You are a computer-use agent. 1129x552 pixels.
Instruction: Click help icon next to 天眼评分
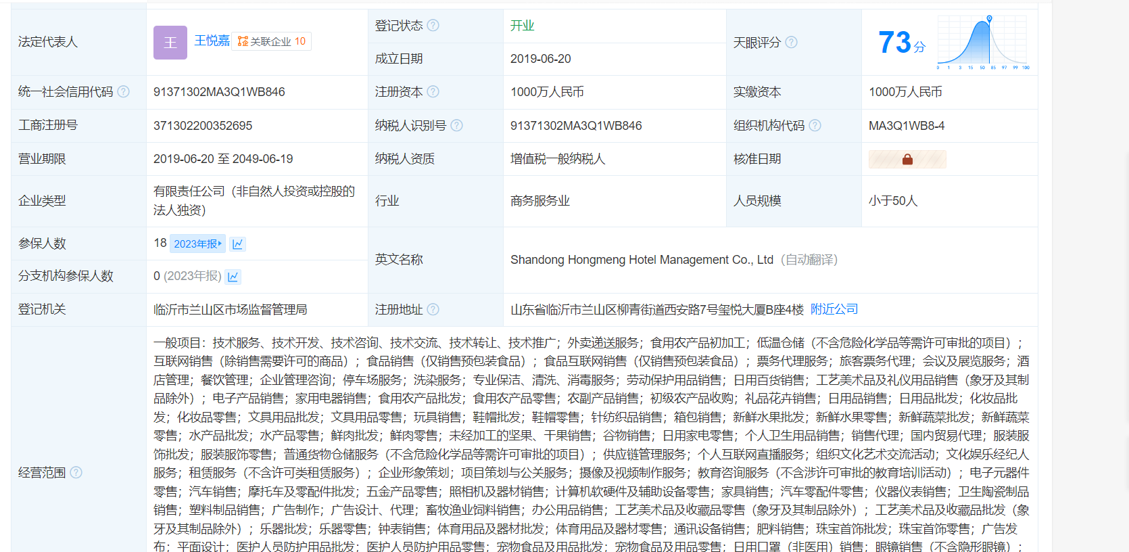792,42
